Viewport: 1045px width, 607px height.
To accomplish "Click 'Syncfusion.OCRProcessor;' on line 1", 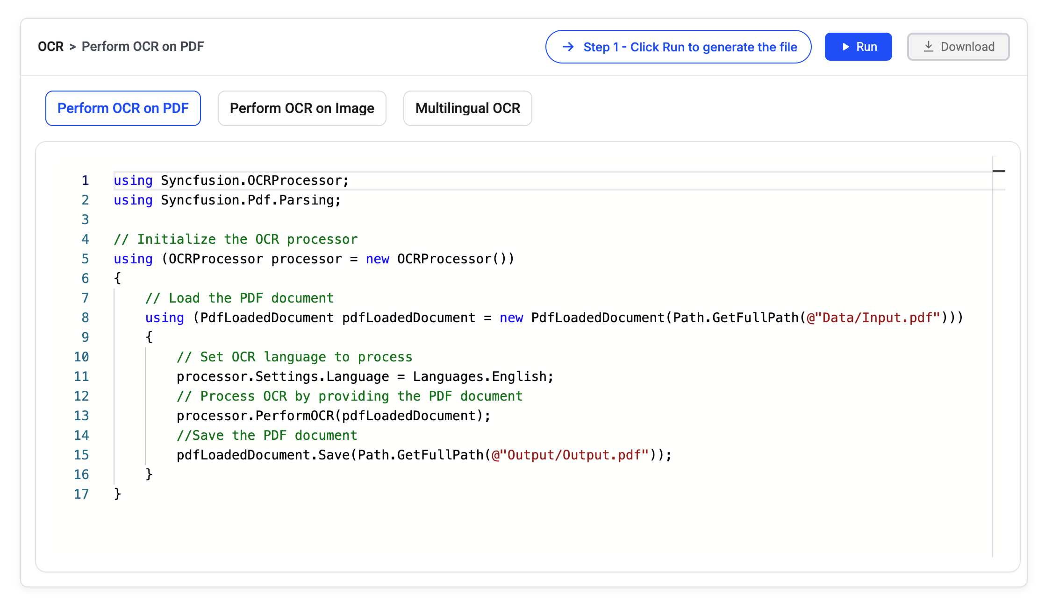I will tap(255, 180).
